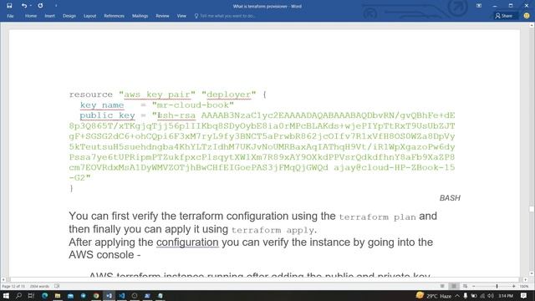Screen dimensions: 535x301
Task: Open Visual Studio Code from taskbar
Action: point(122,295)
